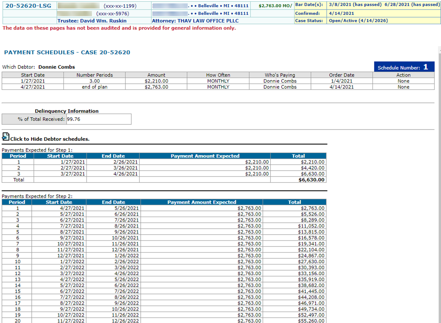Viewport: 441px width, 323px height.
Task: Select the Schedule Number: 1 badge
Action: 404,67
